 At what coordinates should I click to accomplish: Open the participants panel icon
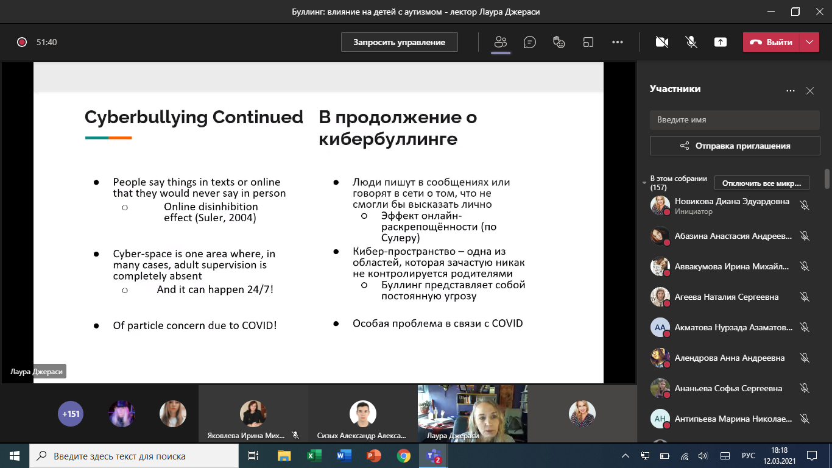coord(501,42)
